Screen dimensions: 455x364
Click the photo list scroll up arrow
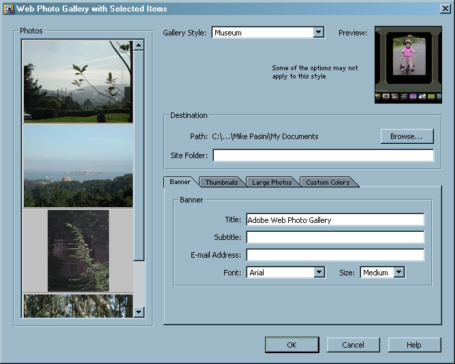pyautogui.click(x=139, y=46)
